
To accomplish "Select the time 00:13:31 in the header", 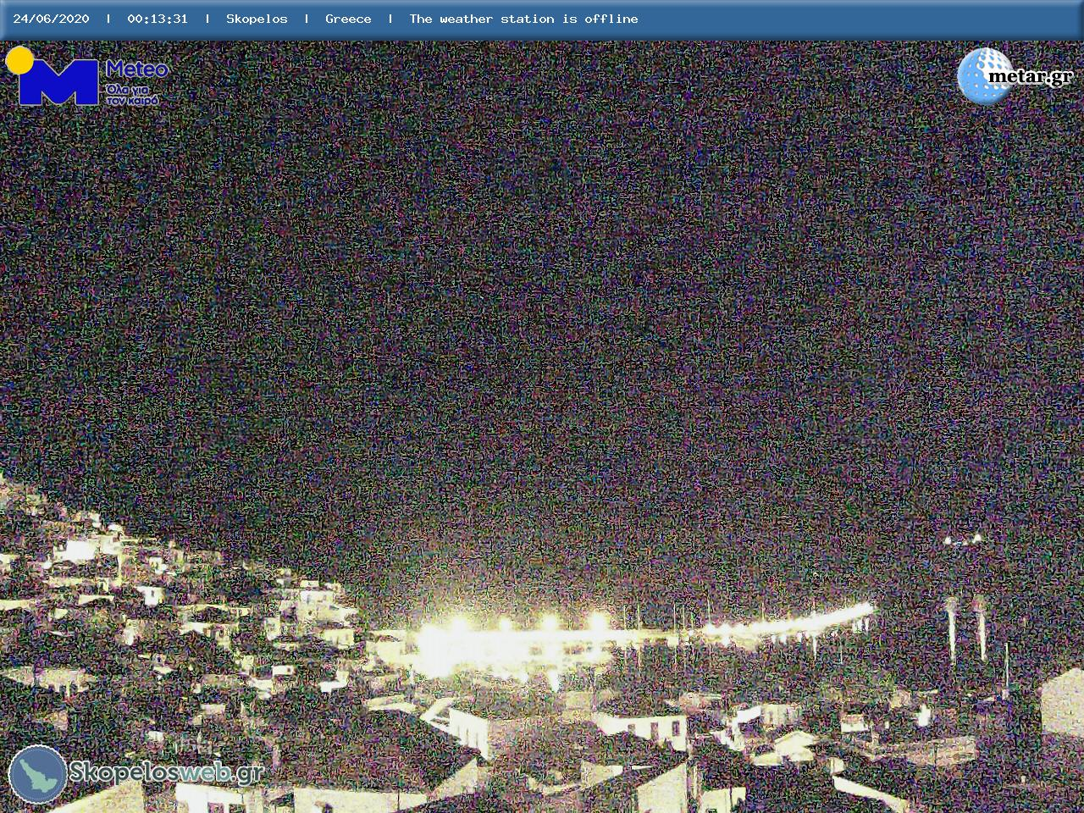I will 158,19.
